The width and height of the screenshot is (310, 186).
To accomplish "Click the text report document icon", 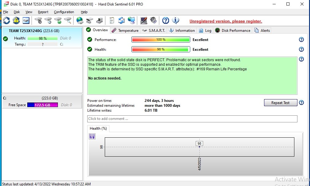I will (112, 20).
